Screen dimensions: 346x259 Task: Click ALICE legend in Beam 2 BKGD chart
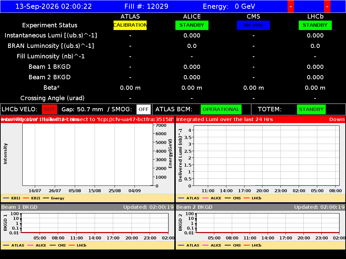click(x=212, y=246)
